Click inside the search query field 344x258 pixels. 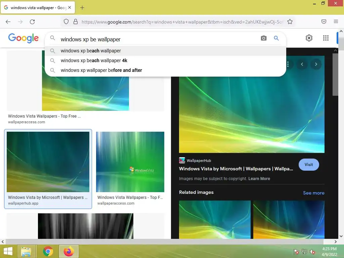(x=158, y=39)
